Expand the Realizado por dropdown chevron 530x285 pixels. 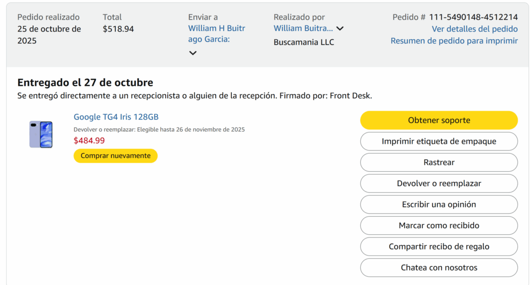340,28
